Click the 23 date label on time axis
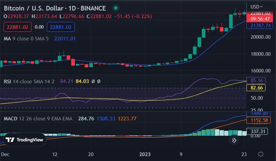276x161 pixels. 244,154
